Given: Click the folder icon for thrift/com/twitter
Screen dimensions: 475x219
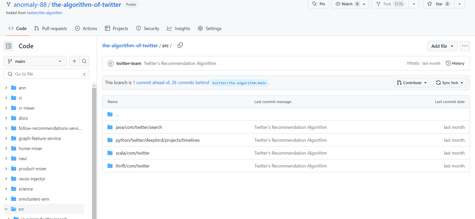Looking at the screenshot, I should pyautogui.click(x=110, y=166).
